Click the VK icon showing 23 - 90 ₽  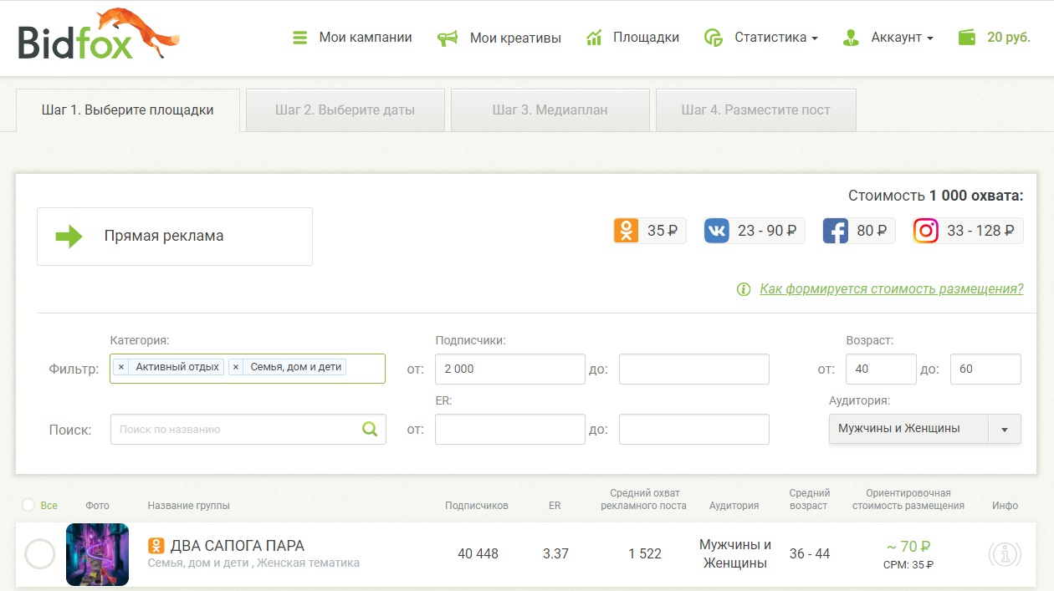point(717,231)
